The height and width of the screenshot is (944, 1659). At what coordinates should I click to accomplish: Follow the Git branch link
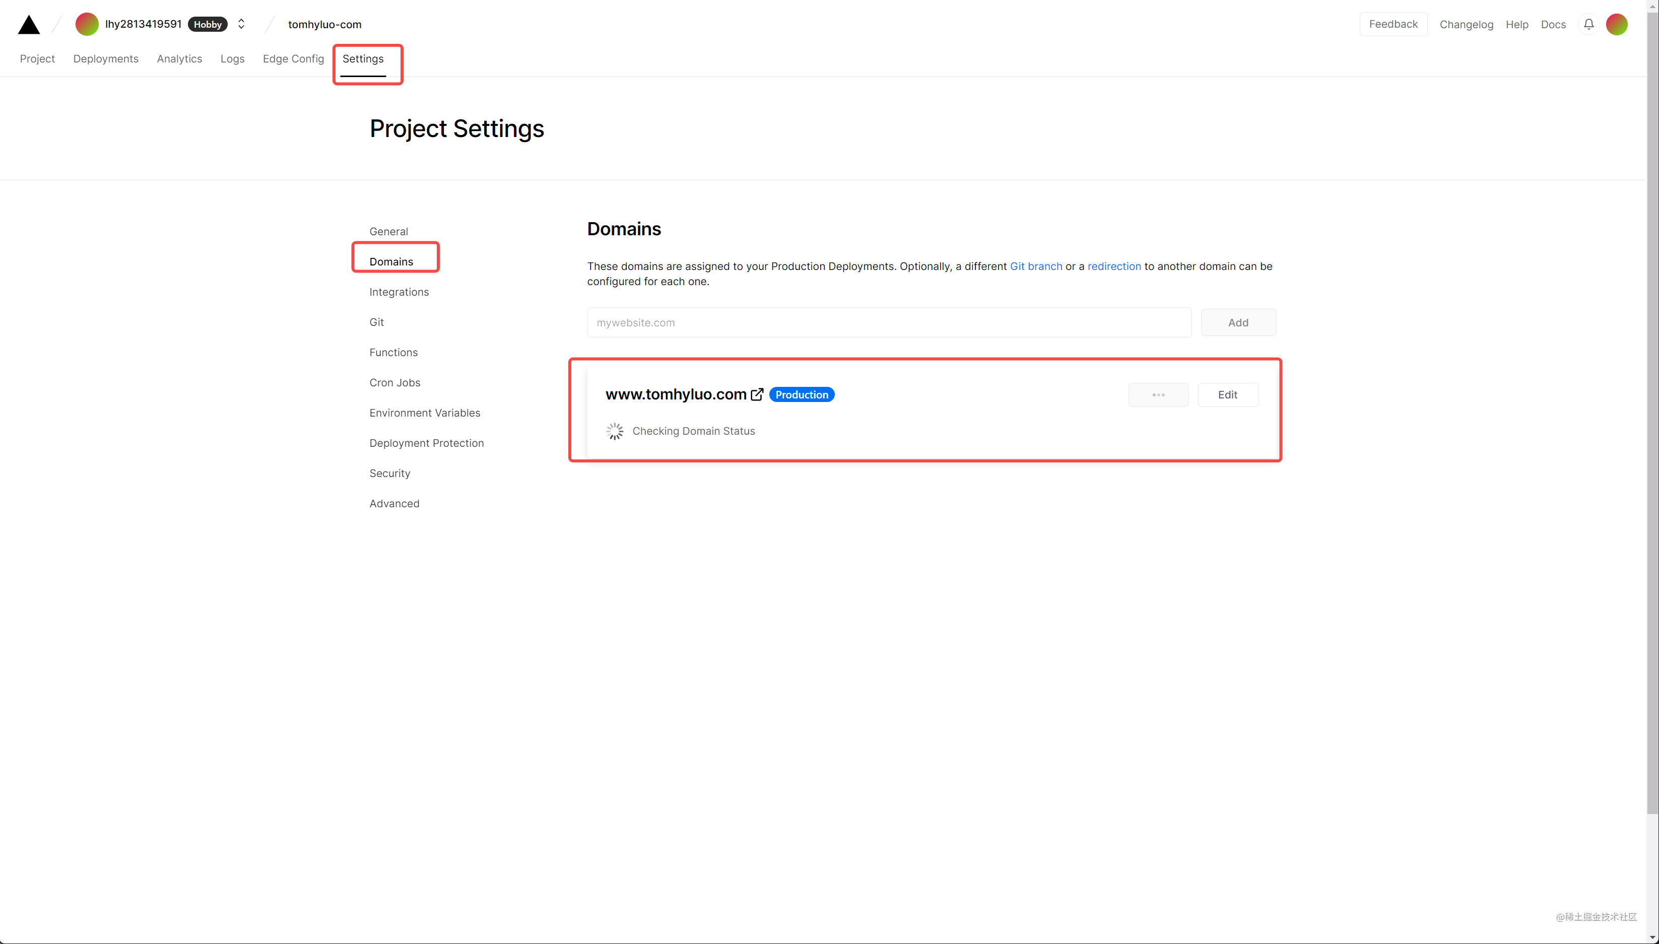pos(1035,266)
